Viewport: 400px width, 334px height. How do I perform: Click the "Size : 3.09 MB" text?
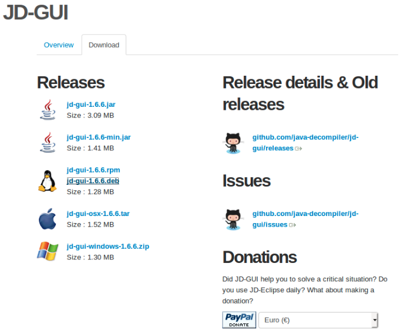tap(90, 116)
